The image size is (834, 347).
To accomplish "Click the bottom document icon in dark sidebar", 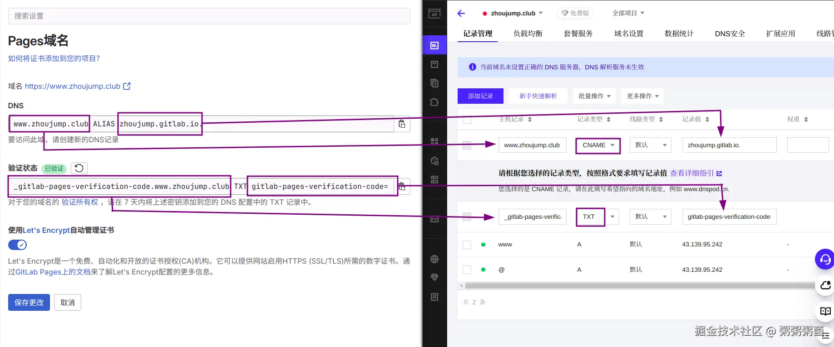I will (434, 297).
